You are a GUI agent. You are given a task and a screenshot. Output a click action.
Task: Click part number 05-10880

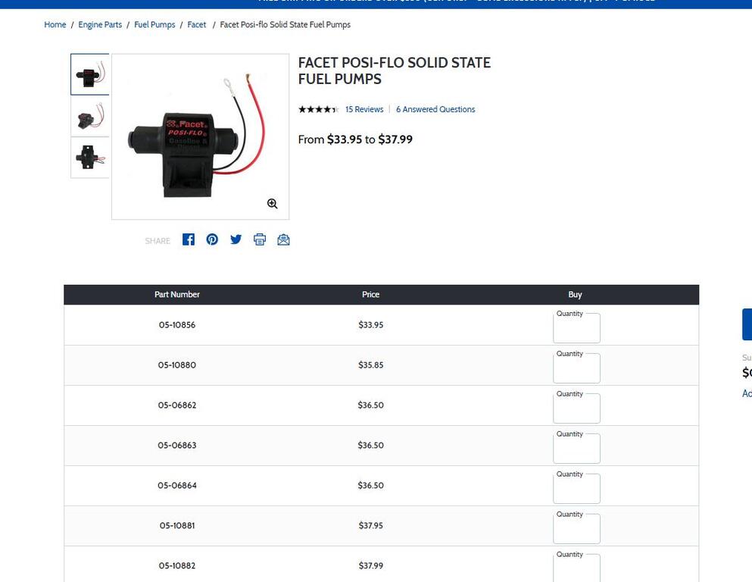177,365
